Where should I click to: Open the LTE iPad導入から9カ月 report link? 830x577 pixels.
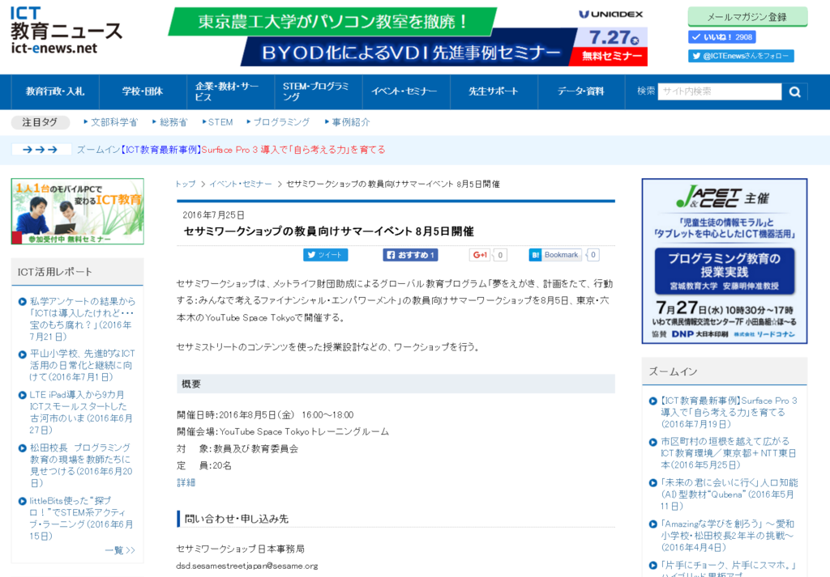[x=80, y=412]
